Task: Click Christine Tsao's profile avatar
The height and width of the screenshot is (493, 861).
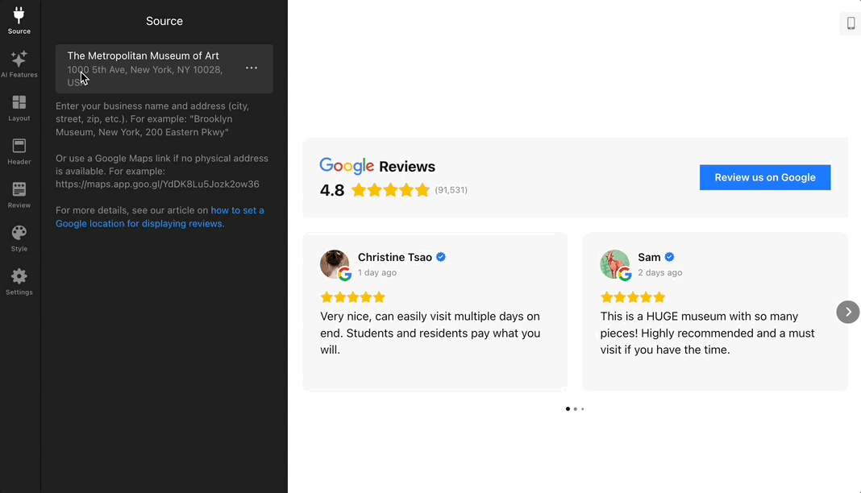Action: tap(335, 264)
